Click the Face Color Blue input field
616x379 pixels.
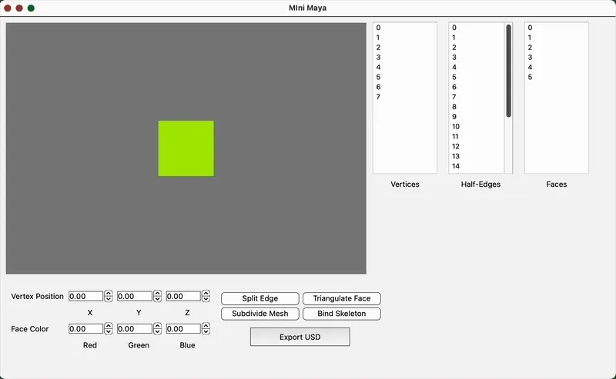[x=183, y=329]
